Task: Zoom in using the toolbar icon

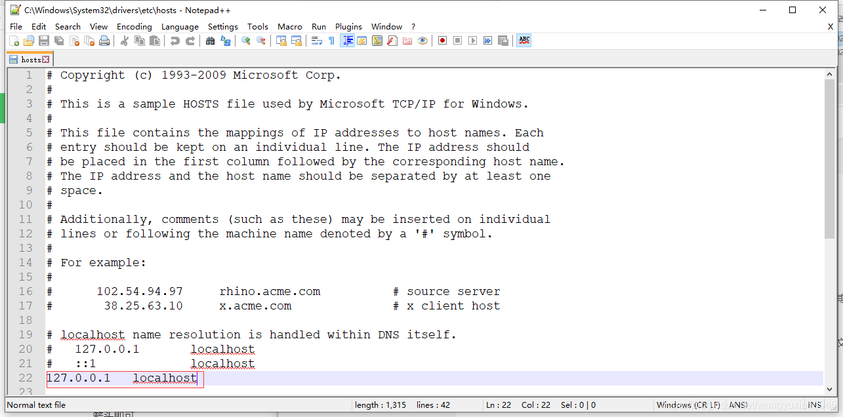Action: pyautogui.click(x=246, y=41)
